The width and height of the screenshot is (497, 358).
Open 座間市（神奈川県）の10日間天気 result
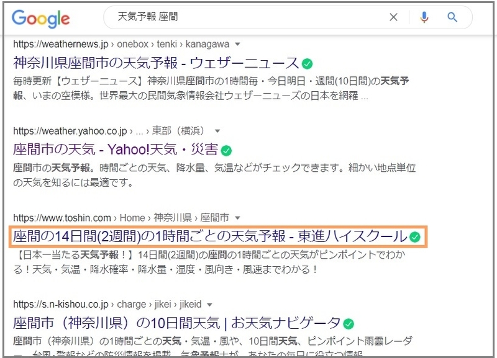pos(176,323)
